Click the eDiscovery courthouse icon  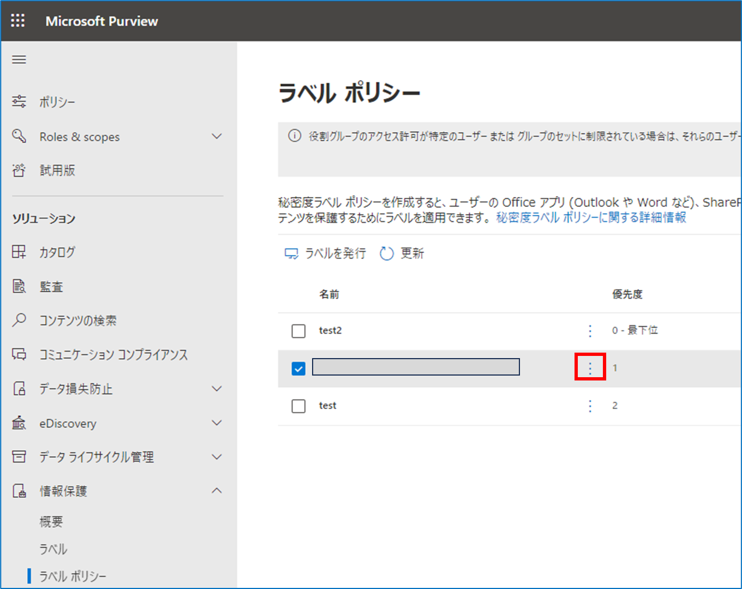click(19, 423)
